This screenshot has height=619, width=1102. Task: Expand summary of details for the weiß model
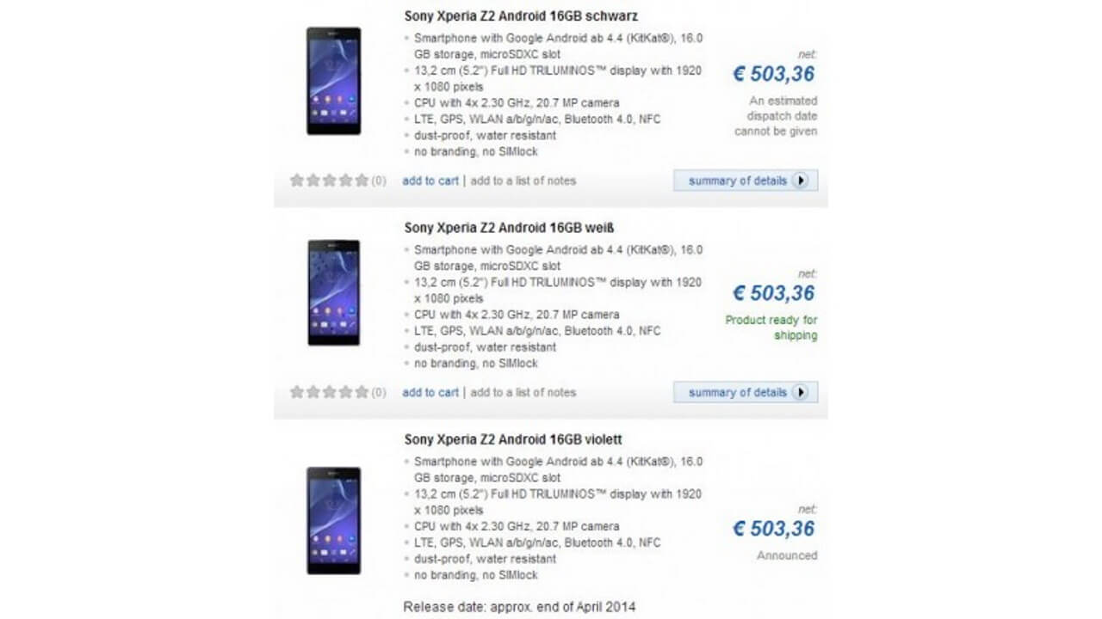[746, 392]
